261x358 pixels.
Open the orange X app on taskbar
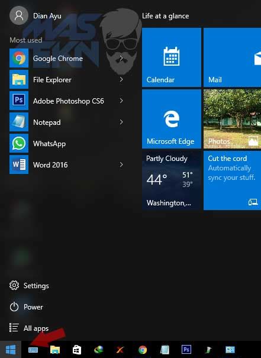click(x=120, y=350)
